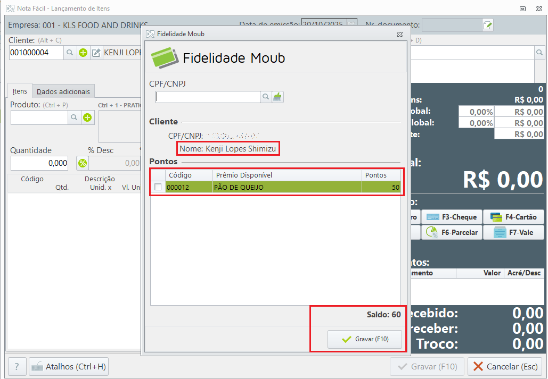Click main window Gravar (F10) button
Image resolution: width=548 pixels, height=379 pixels.
pyautogui.click(x=427, y=366)
